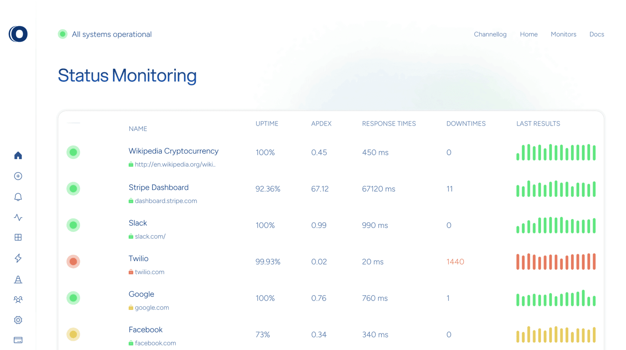Create a new monitor via the plus icon

click(18, 176)
